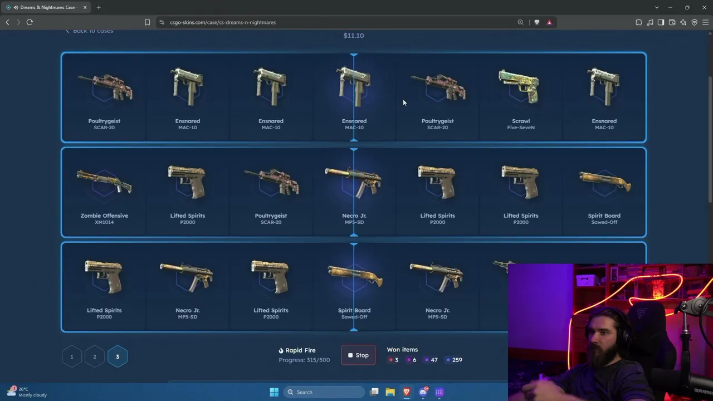
Task: Open the browser extensions puzzle icon
Action: [x=639, y=22]
